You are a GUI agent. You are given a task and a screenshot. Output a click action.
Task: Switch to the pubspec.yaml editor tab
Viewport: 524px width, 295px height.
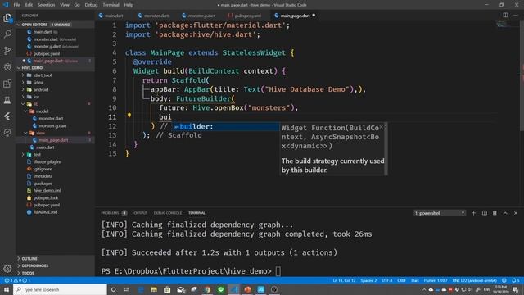[x=247, y=16]
